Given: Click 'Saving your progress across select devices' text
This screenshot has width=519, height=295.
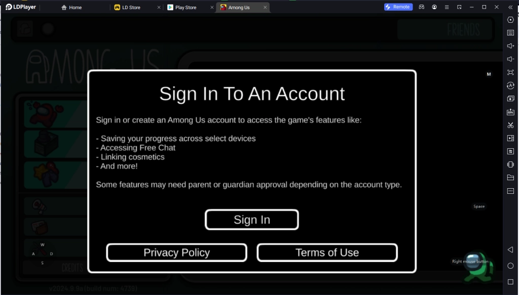Looking at the screenshot, I should point(176,139).
